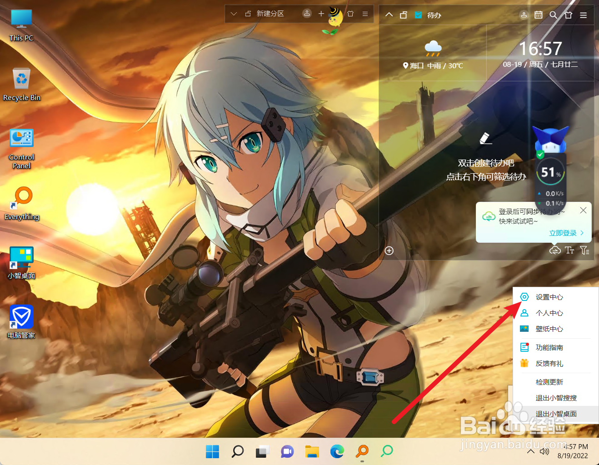The height and width of the screenshot is (465, 599).
Task: Click the cloud sync icon in the login tip
Action: pyautogui.click(x=489, y=216)
